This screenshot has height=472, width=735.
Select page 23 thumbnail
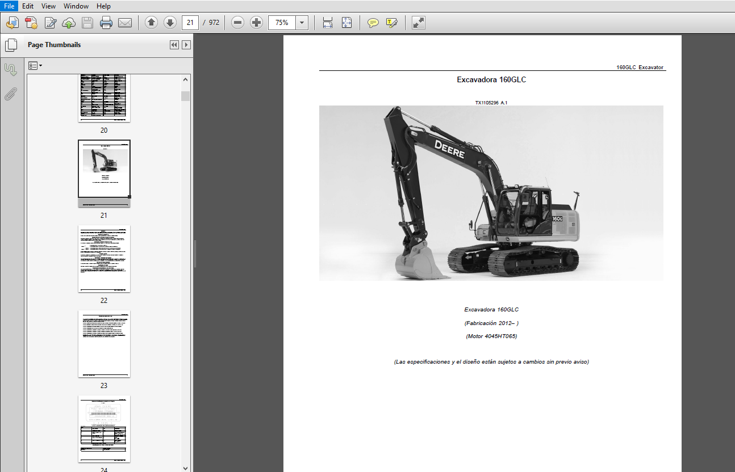(104, 344)
